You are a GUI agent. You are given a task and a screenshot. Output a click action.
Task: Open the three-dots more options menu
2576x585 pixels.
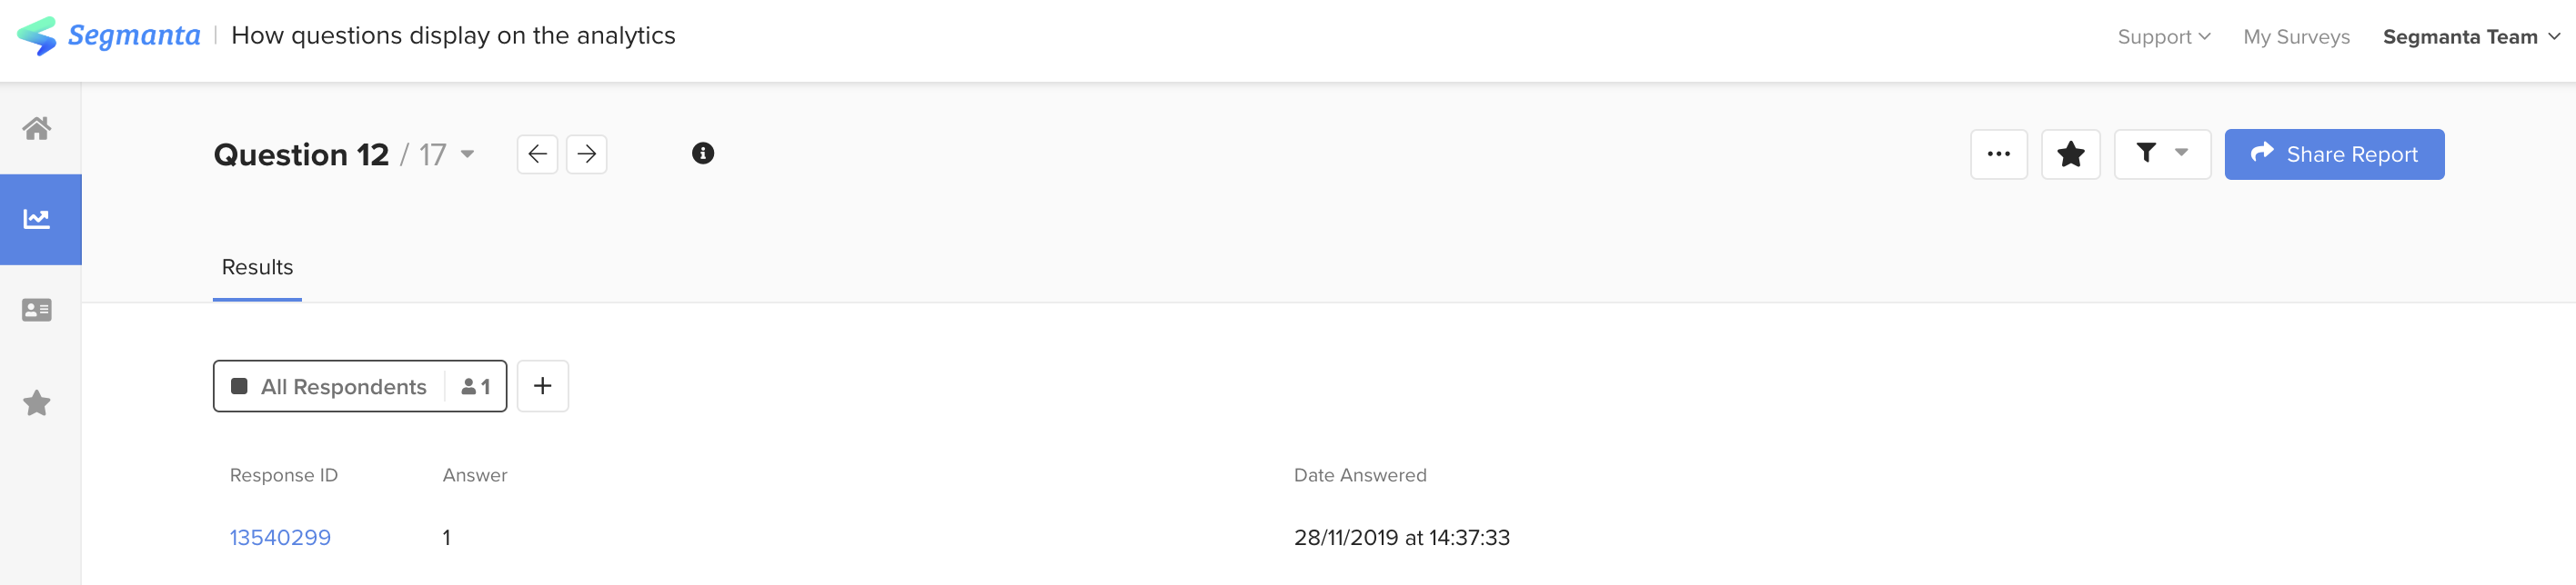(1998, 154)
